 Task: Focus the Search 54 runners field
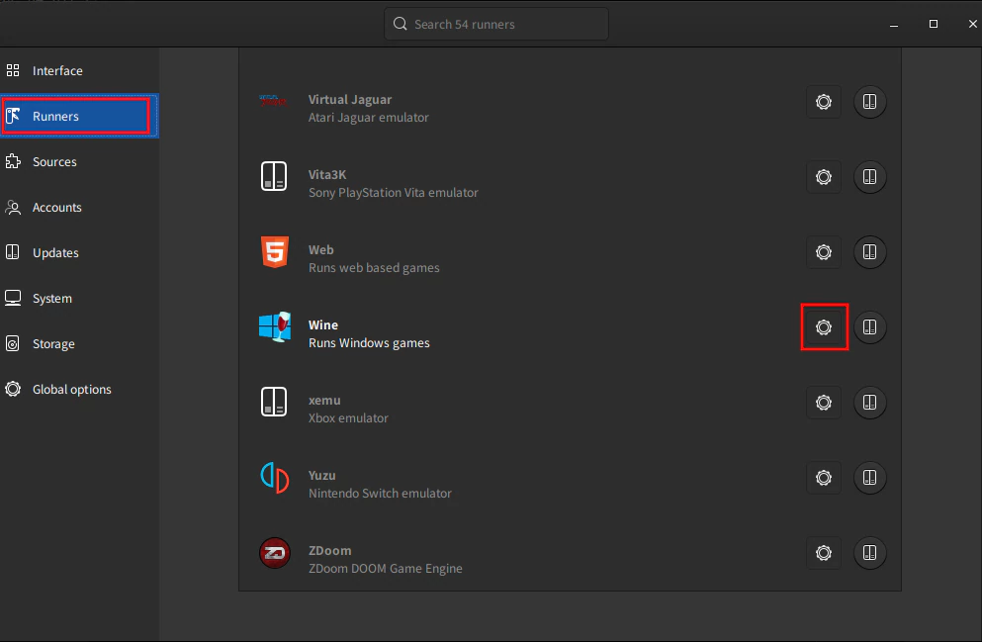click(x=496, y=24)
